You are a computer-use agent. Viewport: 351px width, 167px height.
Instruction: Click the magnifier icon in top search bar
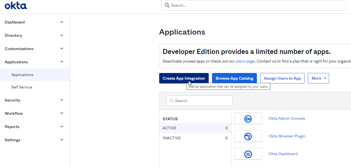pos(167,5)
